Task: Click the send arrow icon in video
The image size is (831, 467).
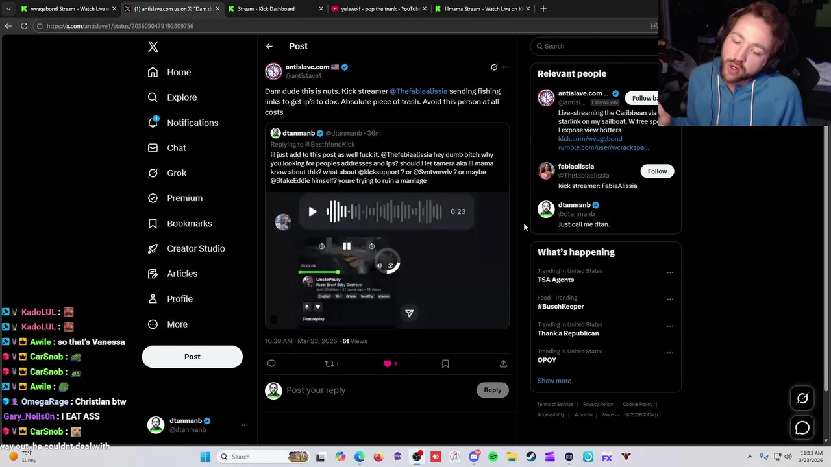Action: coord(409,313)
